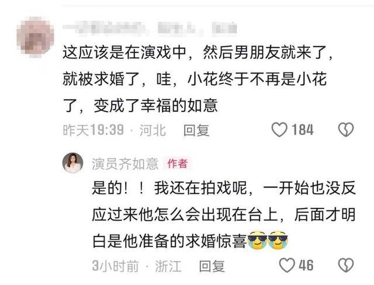Click the 演员齐如意 username
This screenshot has width=374, height=285.
(125, 164)
